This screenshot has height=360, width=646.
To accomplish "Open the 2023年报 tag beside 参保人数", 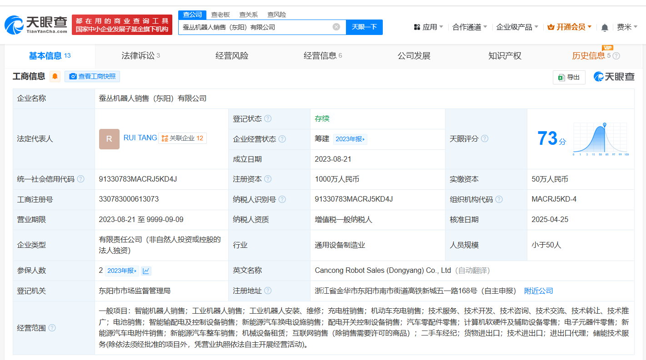I will (121, 271).
